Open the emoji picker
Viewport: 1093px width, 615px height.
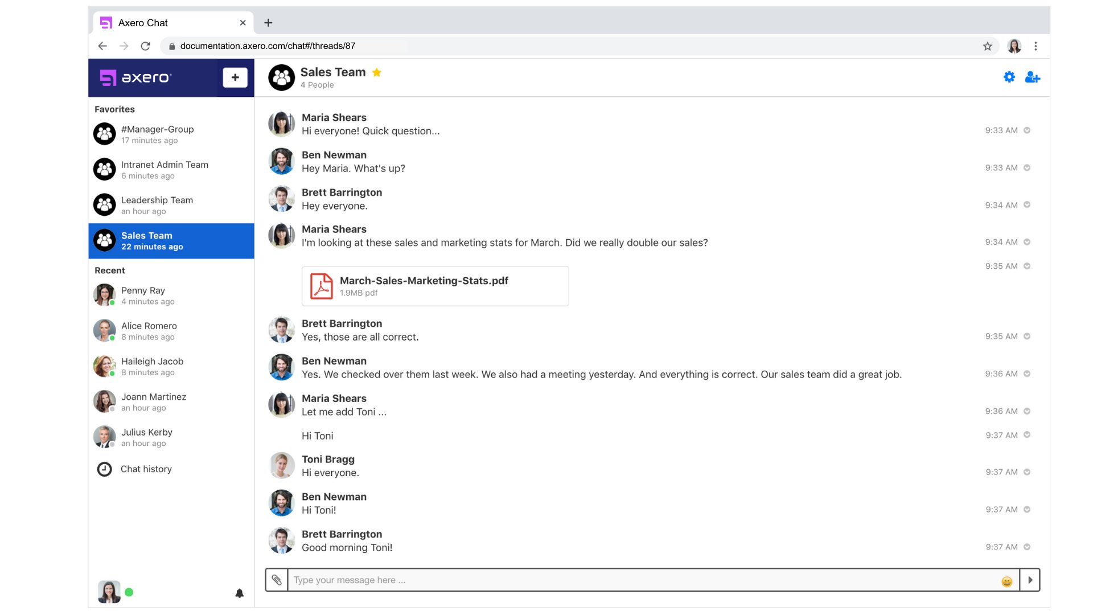click(1006, 581)
